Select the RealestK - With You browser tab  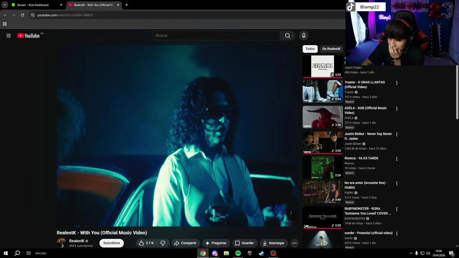tap(94, 5)
